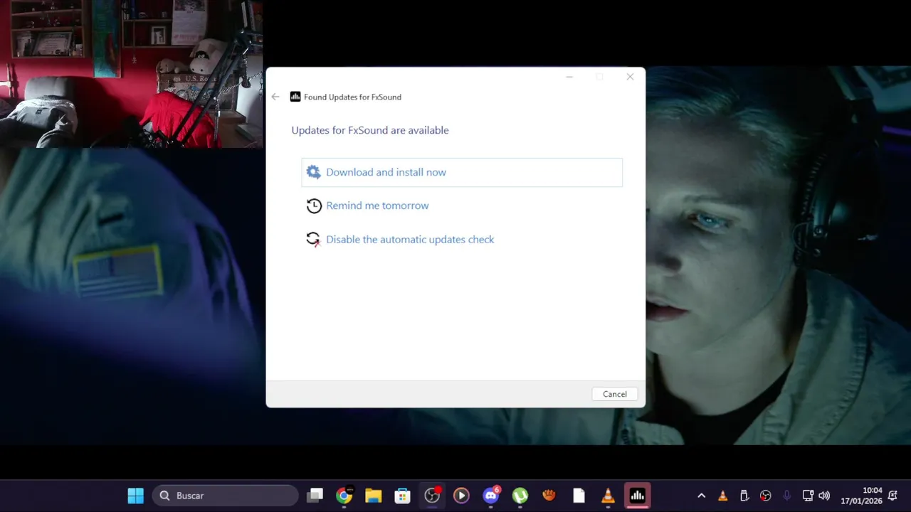Open VLC media player from the taskbar
The width and height of the screenshot is (911, 512).
608,496
